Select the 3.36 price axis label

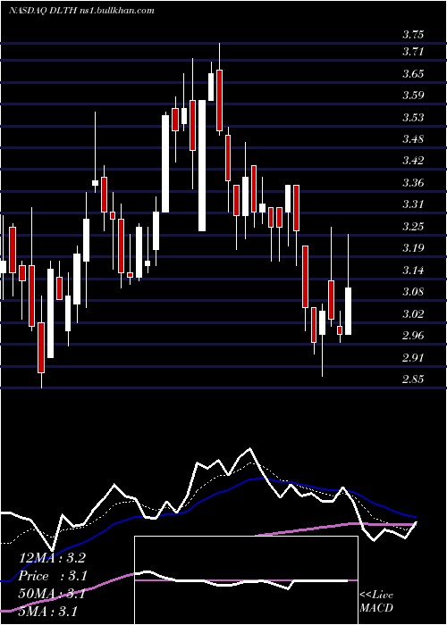tap(413, 183)
